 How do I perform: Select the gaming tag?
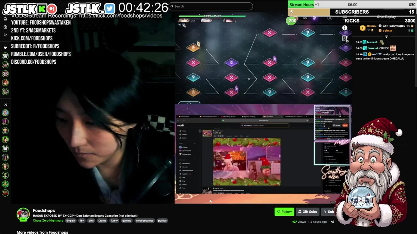click(x=127, y=221)
